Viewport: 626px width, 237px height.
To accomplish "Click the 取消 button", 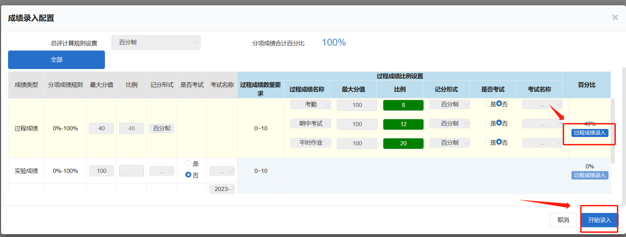I will pos(563,220).
